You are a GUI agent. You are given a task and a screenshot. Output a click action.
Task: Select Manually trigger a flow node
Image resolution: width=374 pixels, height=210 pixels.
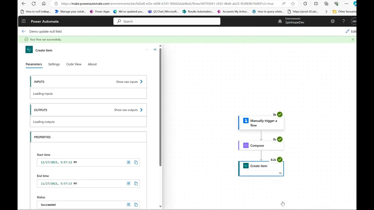click(261, 123)
